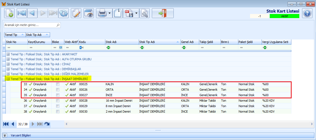The image size is (316, 140).
Task: Refresh the stock card list
Action: [x=64, y=13]
